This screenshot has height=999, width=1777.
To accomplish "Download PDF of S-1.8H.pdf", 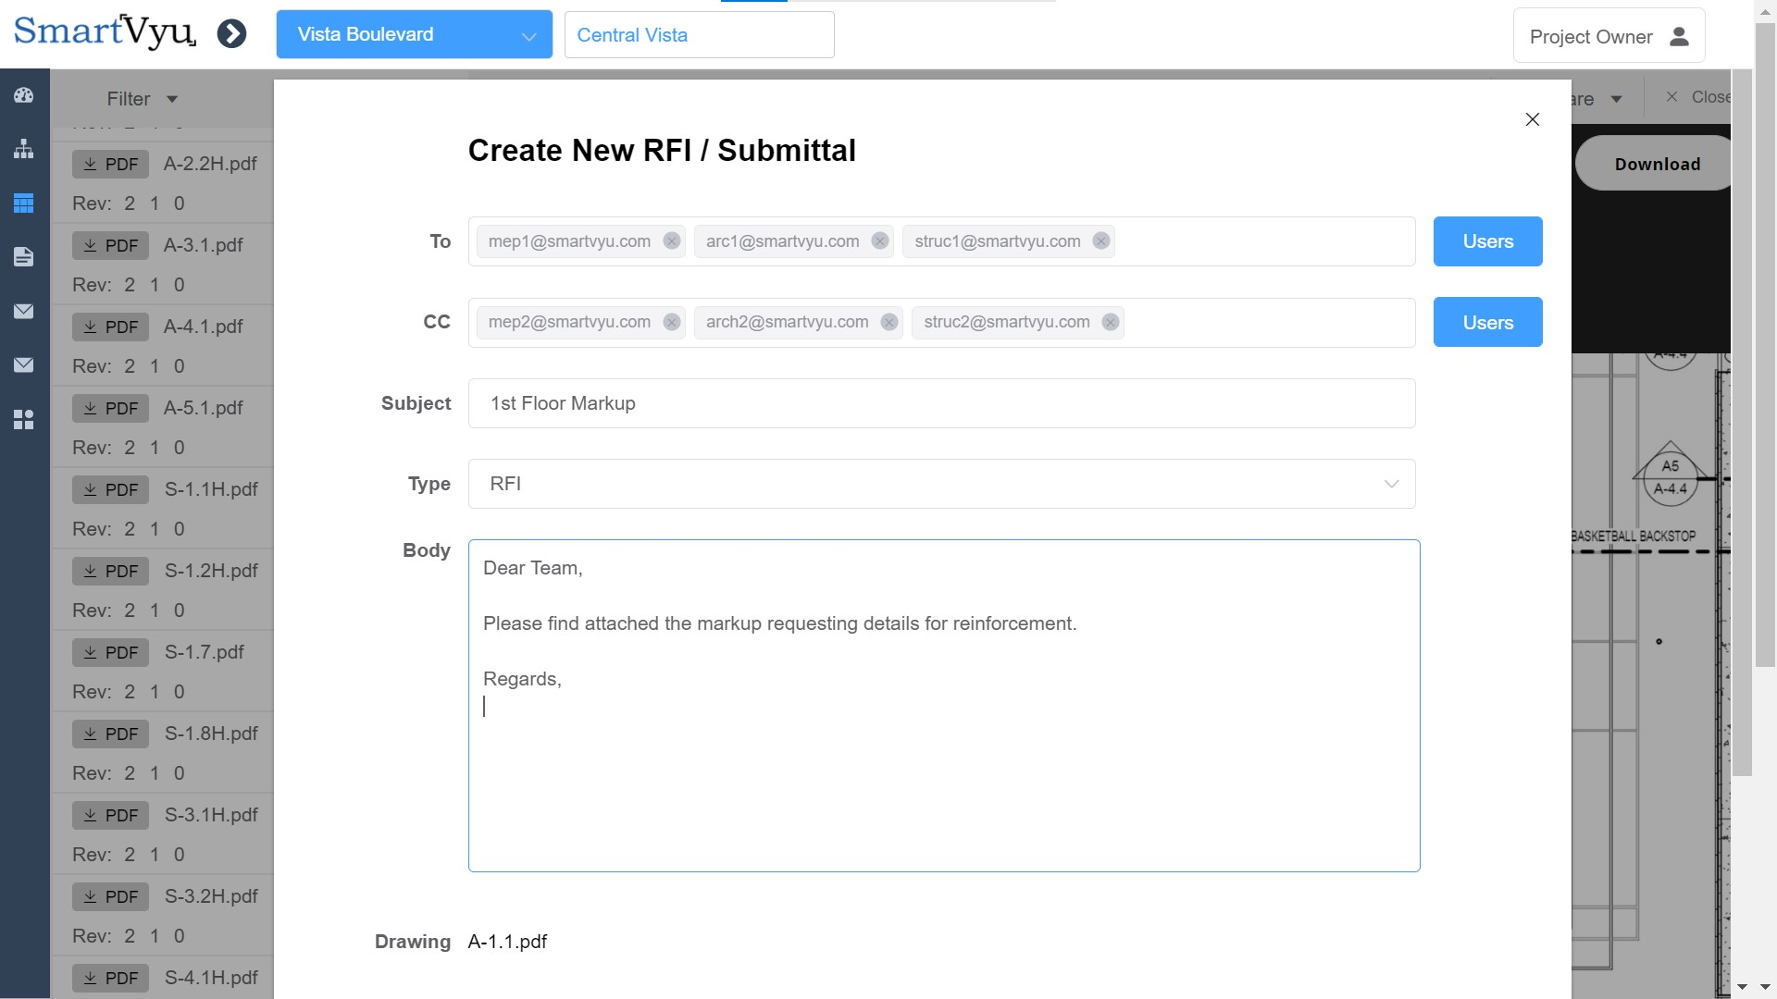I will (x=111, y=734).
